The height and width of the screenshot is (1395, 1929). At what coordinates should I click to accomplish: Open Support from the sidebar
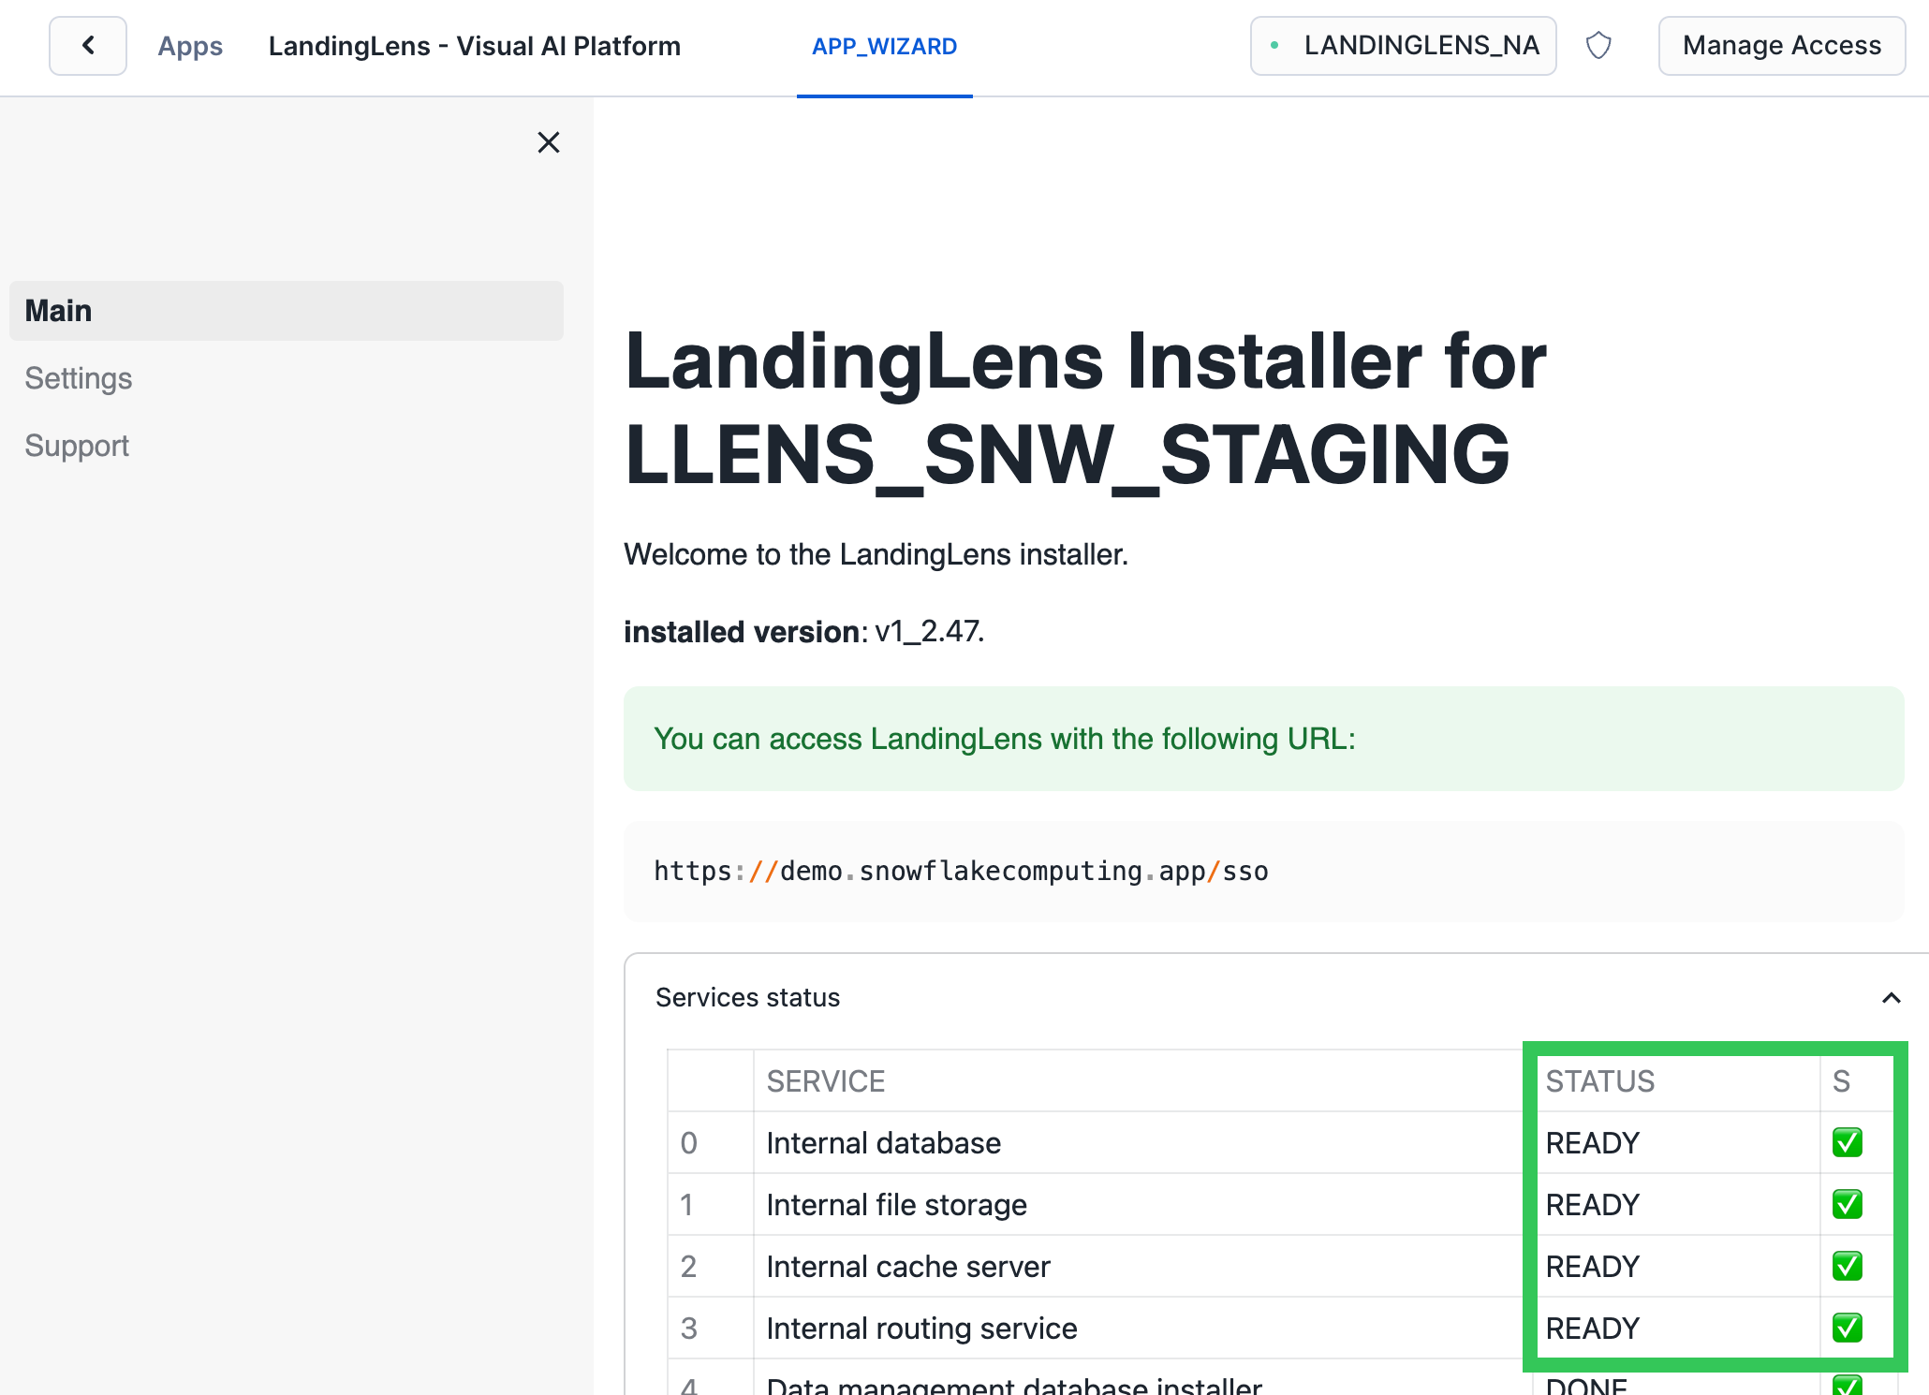click(x=77, y=445)
